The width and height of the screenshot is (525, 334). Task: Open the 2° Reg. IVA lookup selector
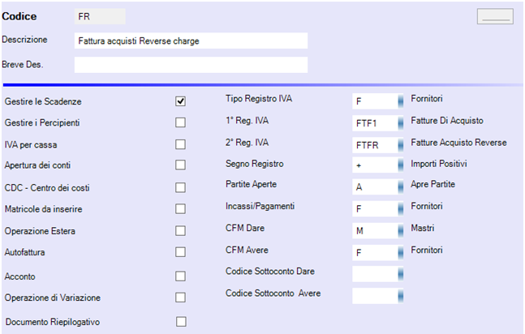click(401, 145)
